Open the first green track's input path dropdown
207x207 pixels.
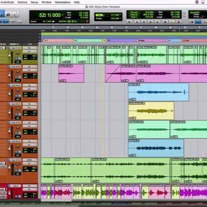point(30,48)
